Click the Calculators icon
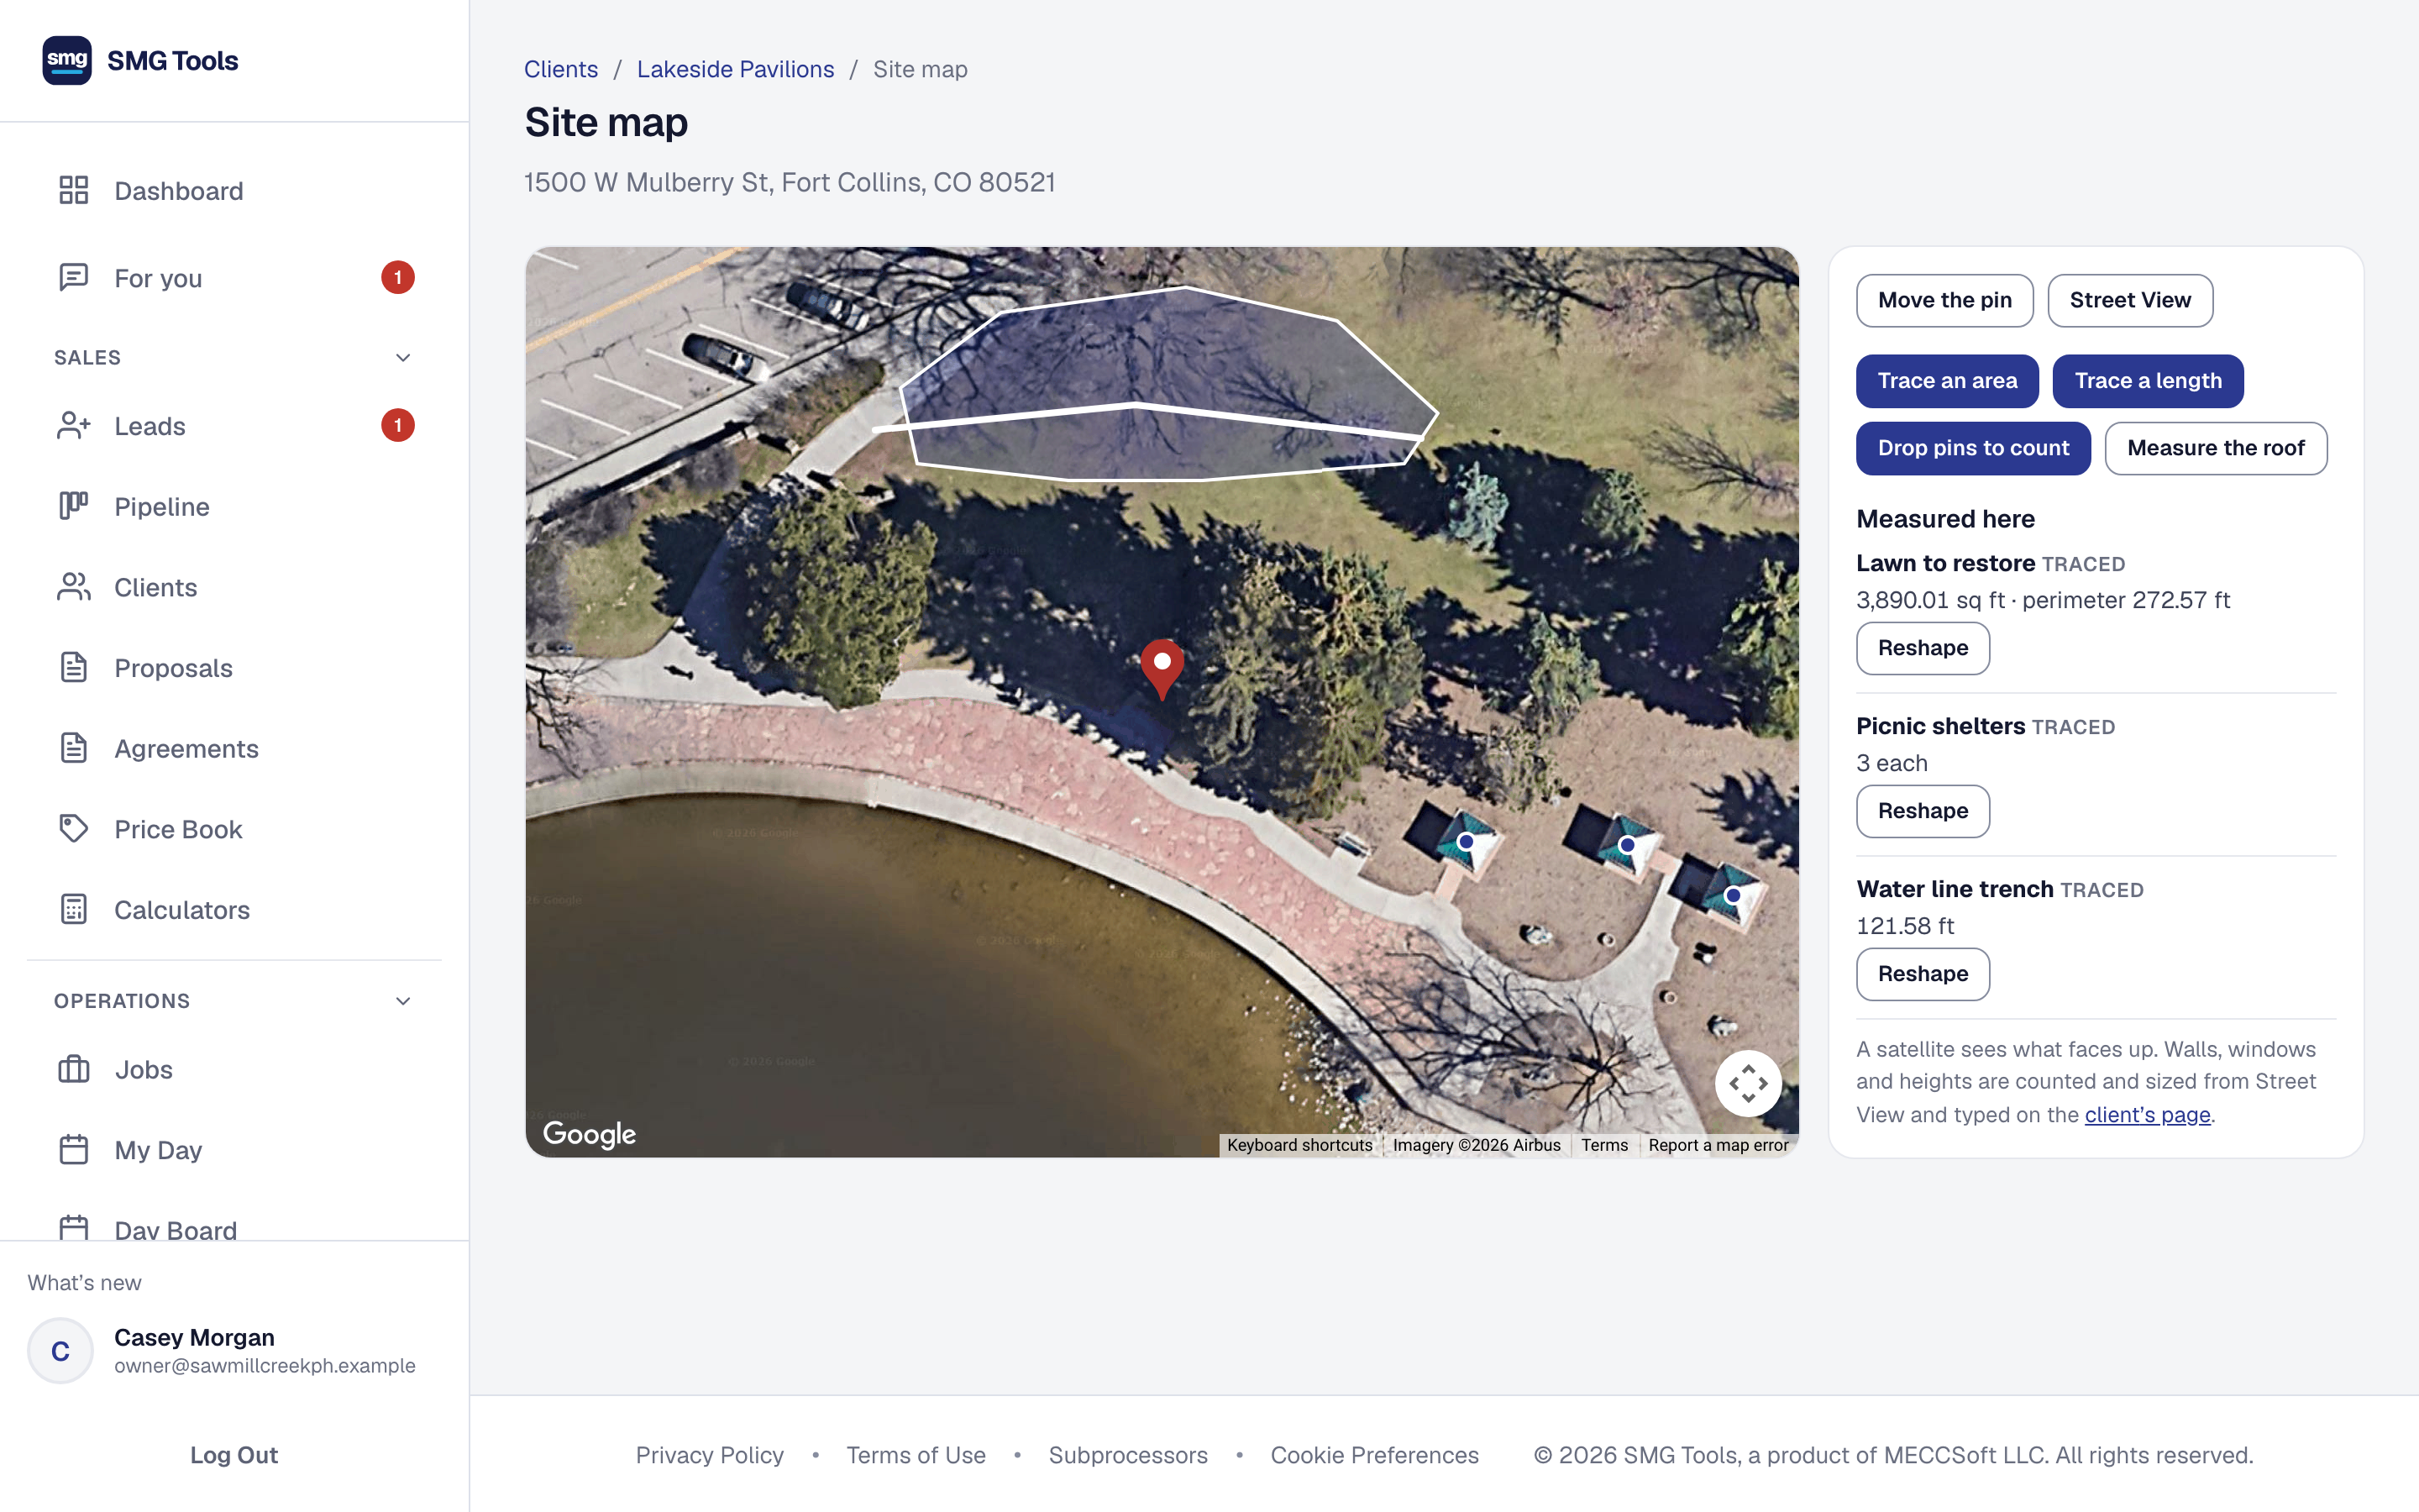This screenshot has height=1512, width=2419. click(74, 909)
